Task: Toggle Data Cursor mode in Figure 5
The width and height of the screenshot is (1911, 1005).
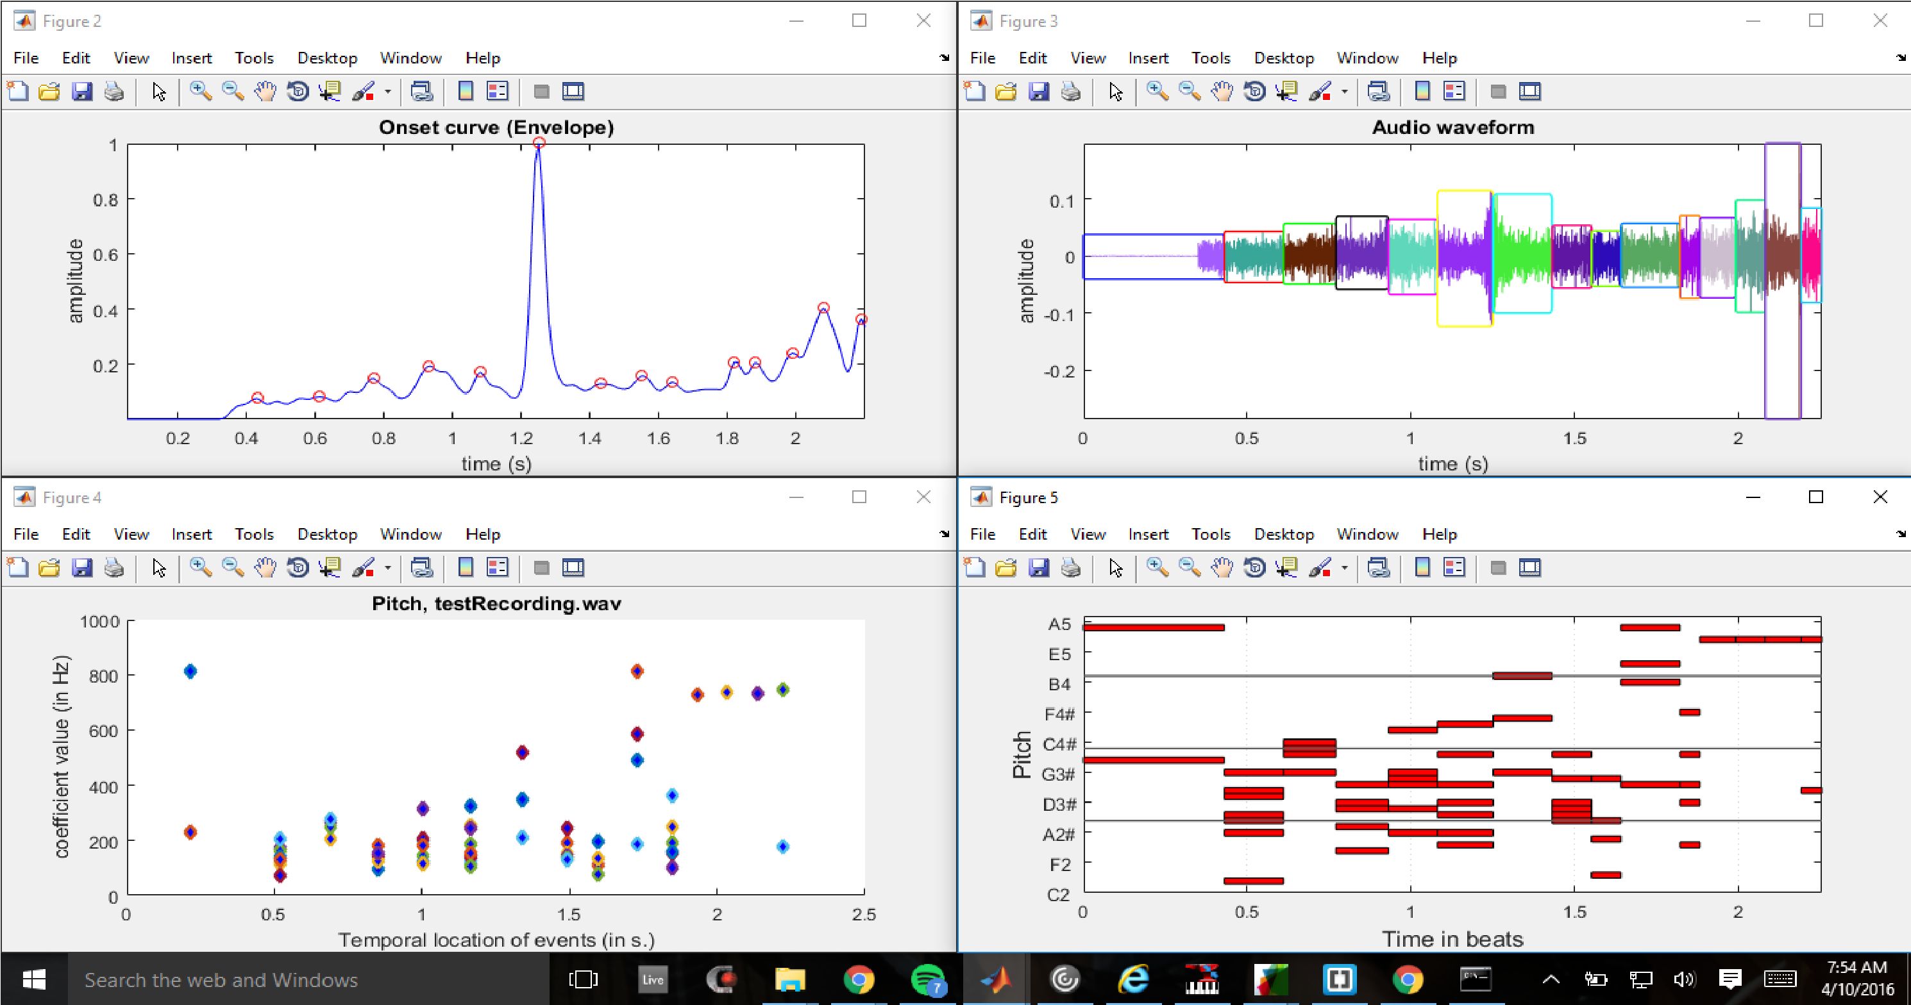Action: [x=1286, y=568]
